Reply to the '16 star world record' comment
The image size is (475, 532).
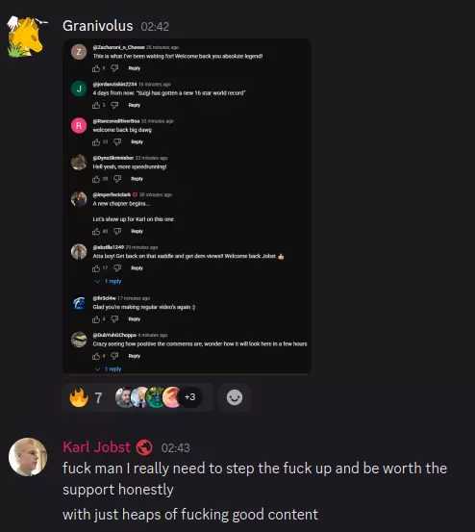point(135,105)
